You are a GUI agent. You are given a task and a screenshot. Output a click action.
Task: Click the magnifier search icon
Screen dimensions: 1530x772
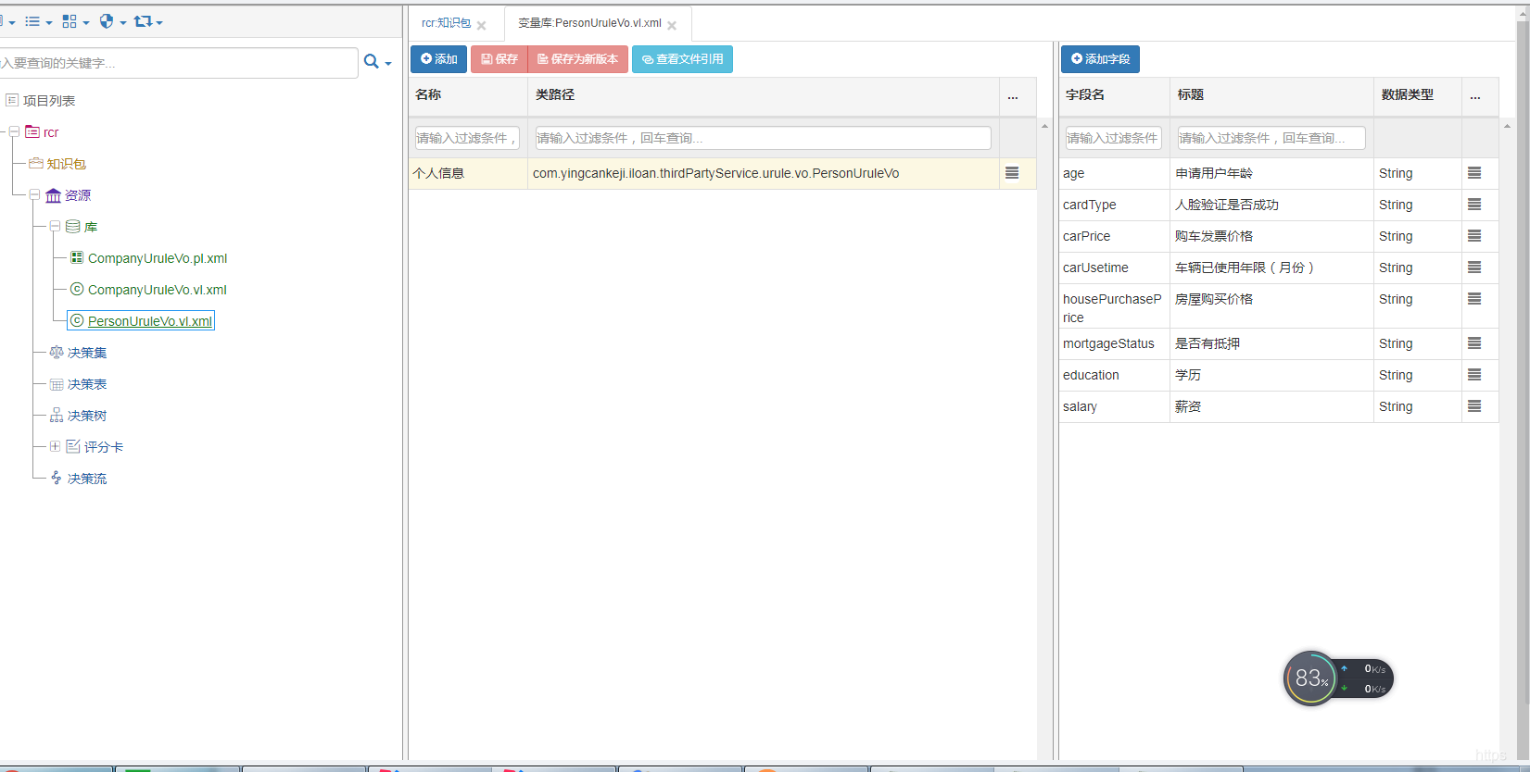(x=371, y=62)
